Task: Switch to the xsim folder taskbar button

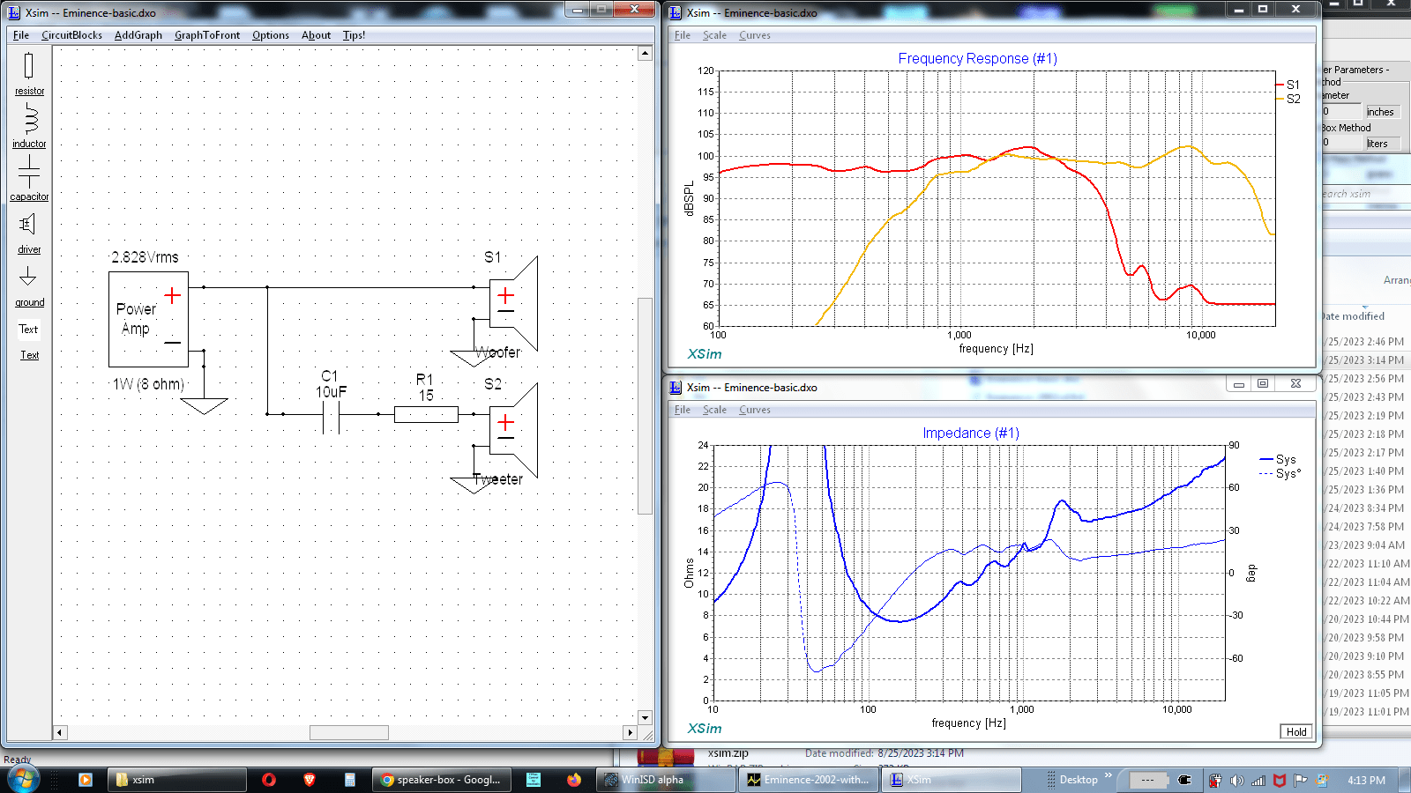Action: [176, 780]
